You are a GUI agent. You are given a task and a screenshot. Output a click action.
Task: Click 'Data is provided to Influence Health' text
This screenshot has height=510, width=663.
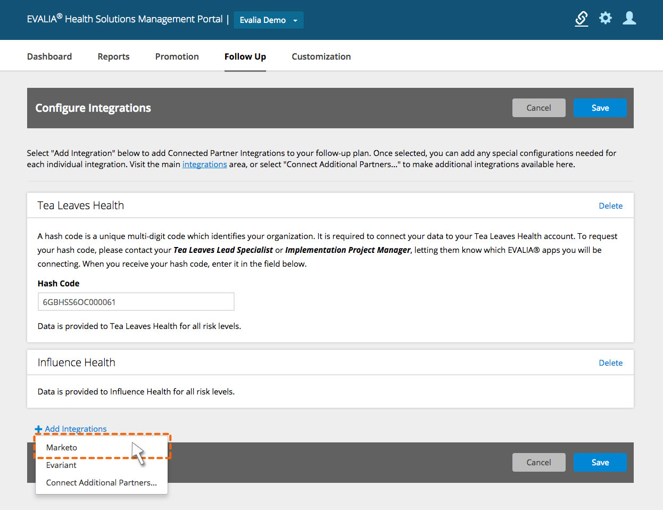136,392
